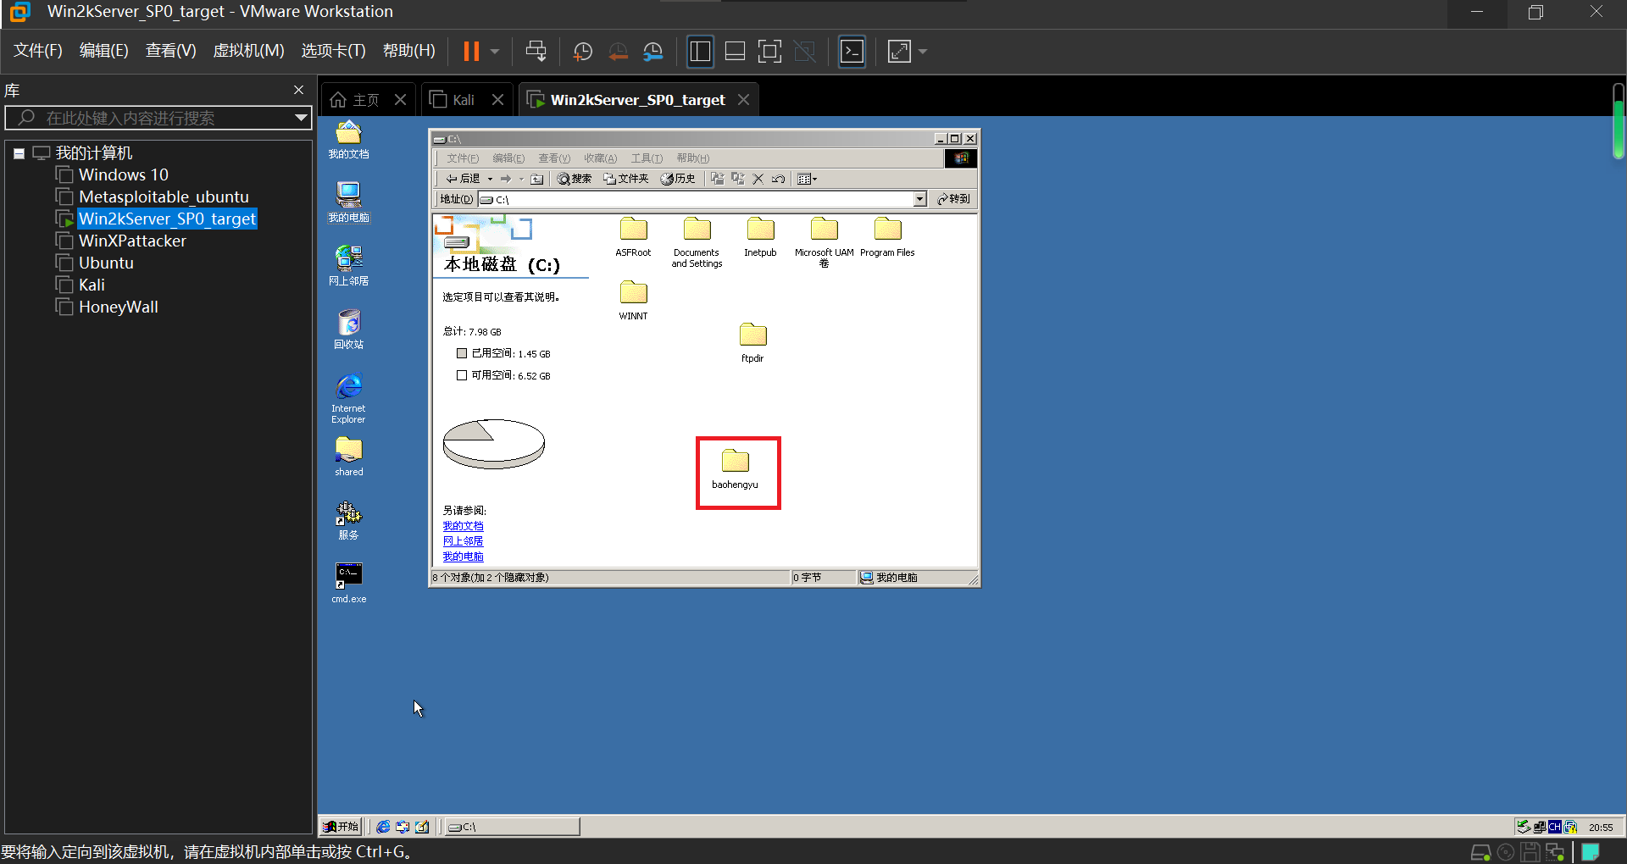Open the Explorer address bar dropdown

pyautogui.click(x=919, y=199)
